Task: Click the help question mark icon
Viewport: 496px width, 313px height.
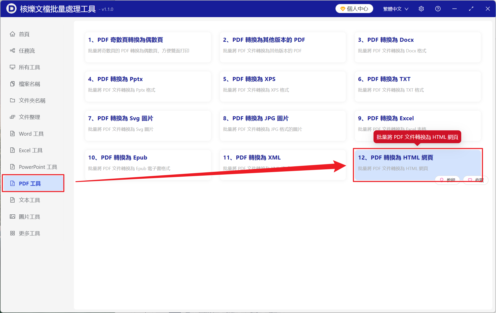Action: pyautogui.click(x=438, y=9)
